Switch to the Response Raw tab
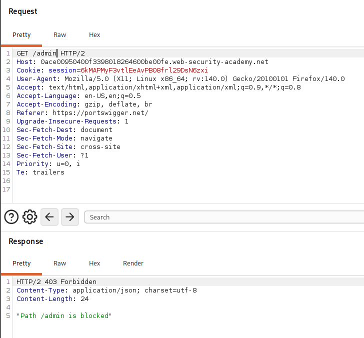Image resolution: width=364 pixels, height=338 pixels. pyautogui.click(x=59, y=263)
